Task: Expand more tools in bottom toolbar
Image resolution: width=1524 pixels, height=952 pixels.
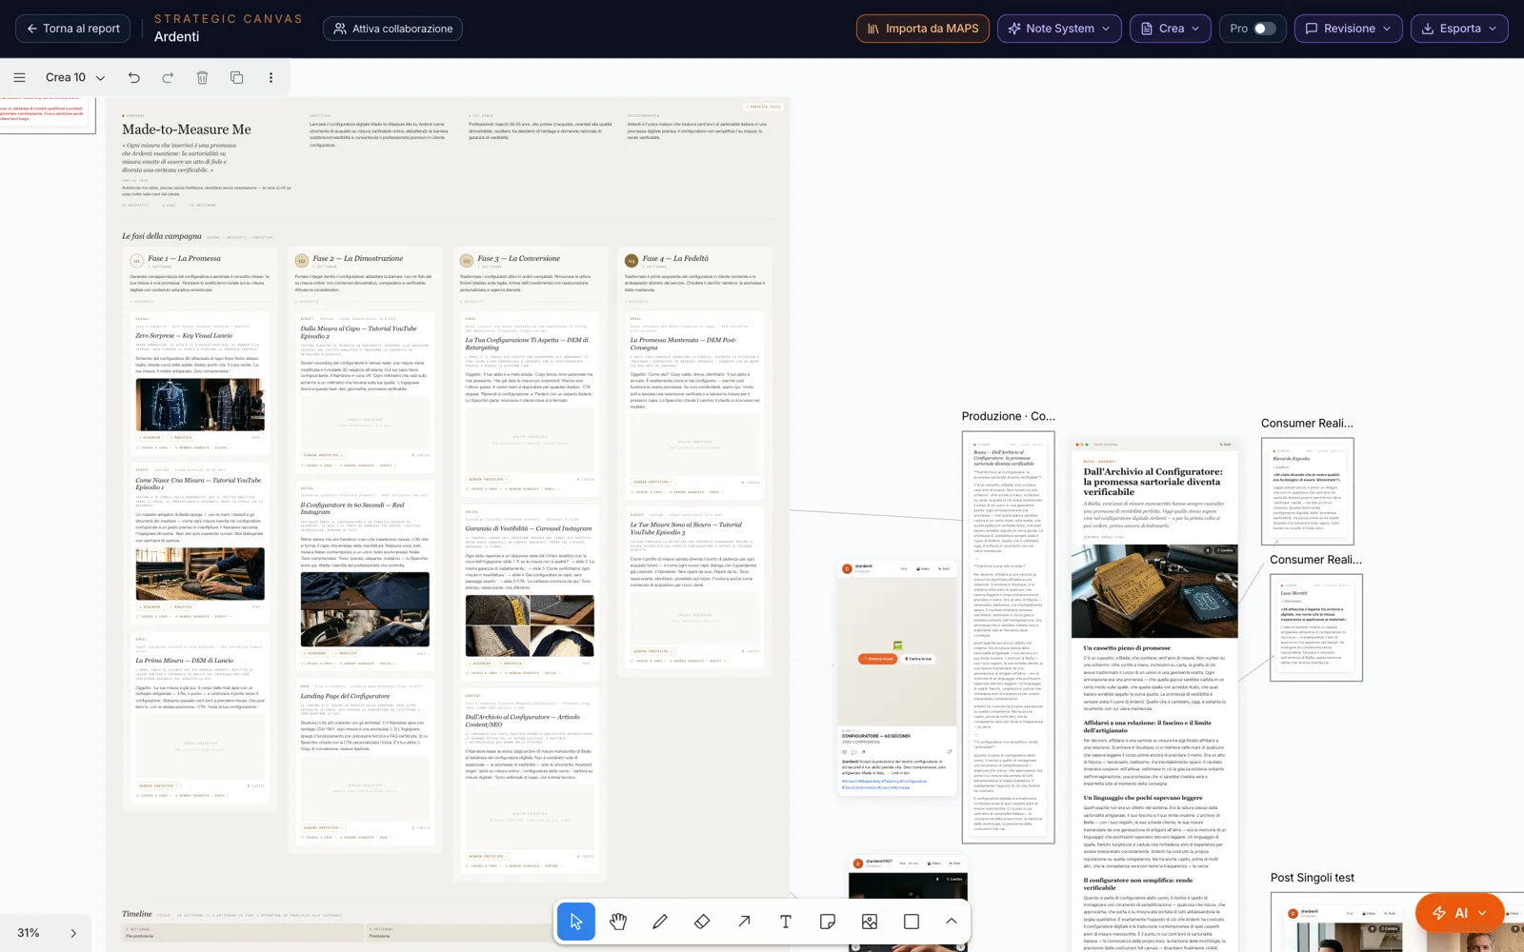Action: pyautogui.click(x=952, y=922)
